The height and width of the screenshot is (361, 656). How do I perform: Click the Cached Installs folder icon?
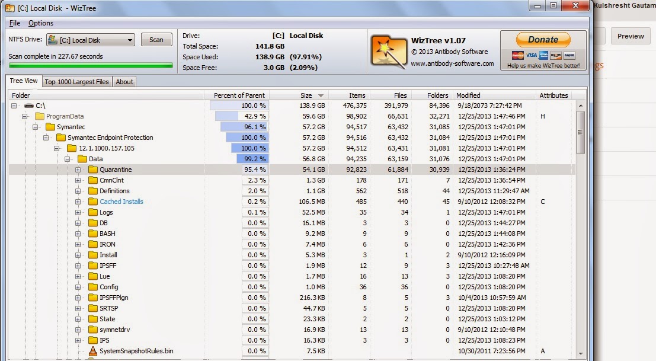(93, 202)
